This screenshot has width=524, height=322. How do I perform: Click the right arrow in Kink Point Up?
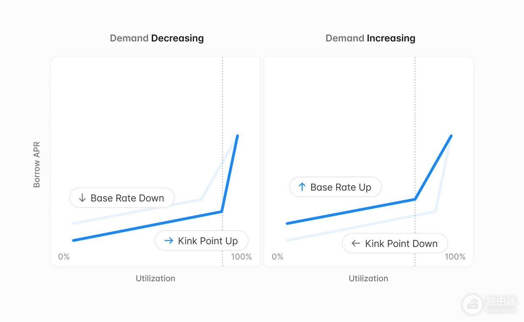(169, 241)
